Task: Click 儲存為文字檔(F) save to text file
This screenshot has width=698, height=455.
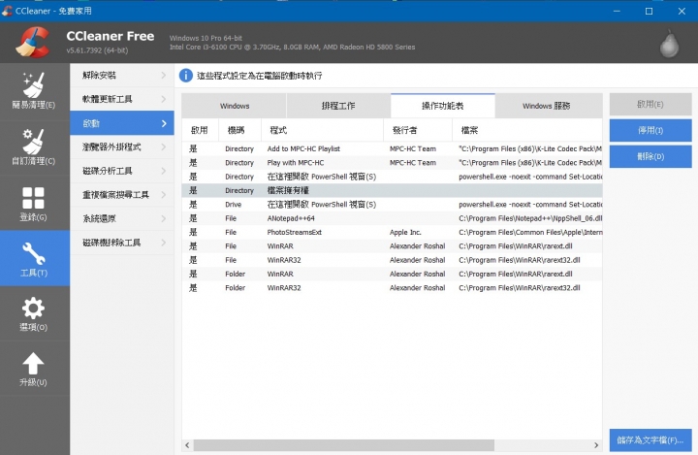Action: pyautogui.click(x=650, y=440)
